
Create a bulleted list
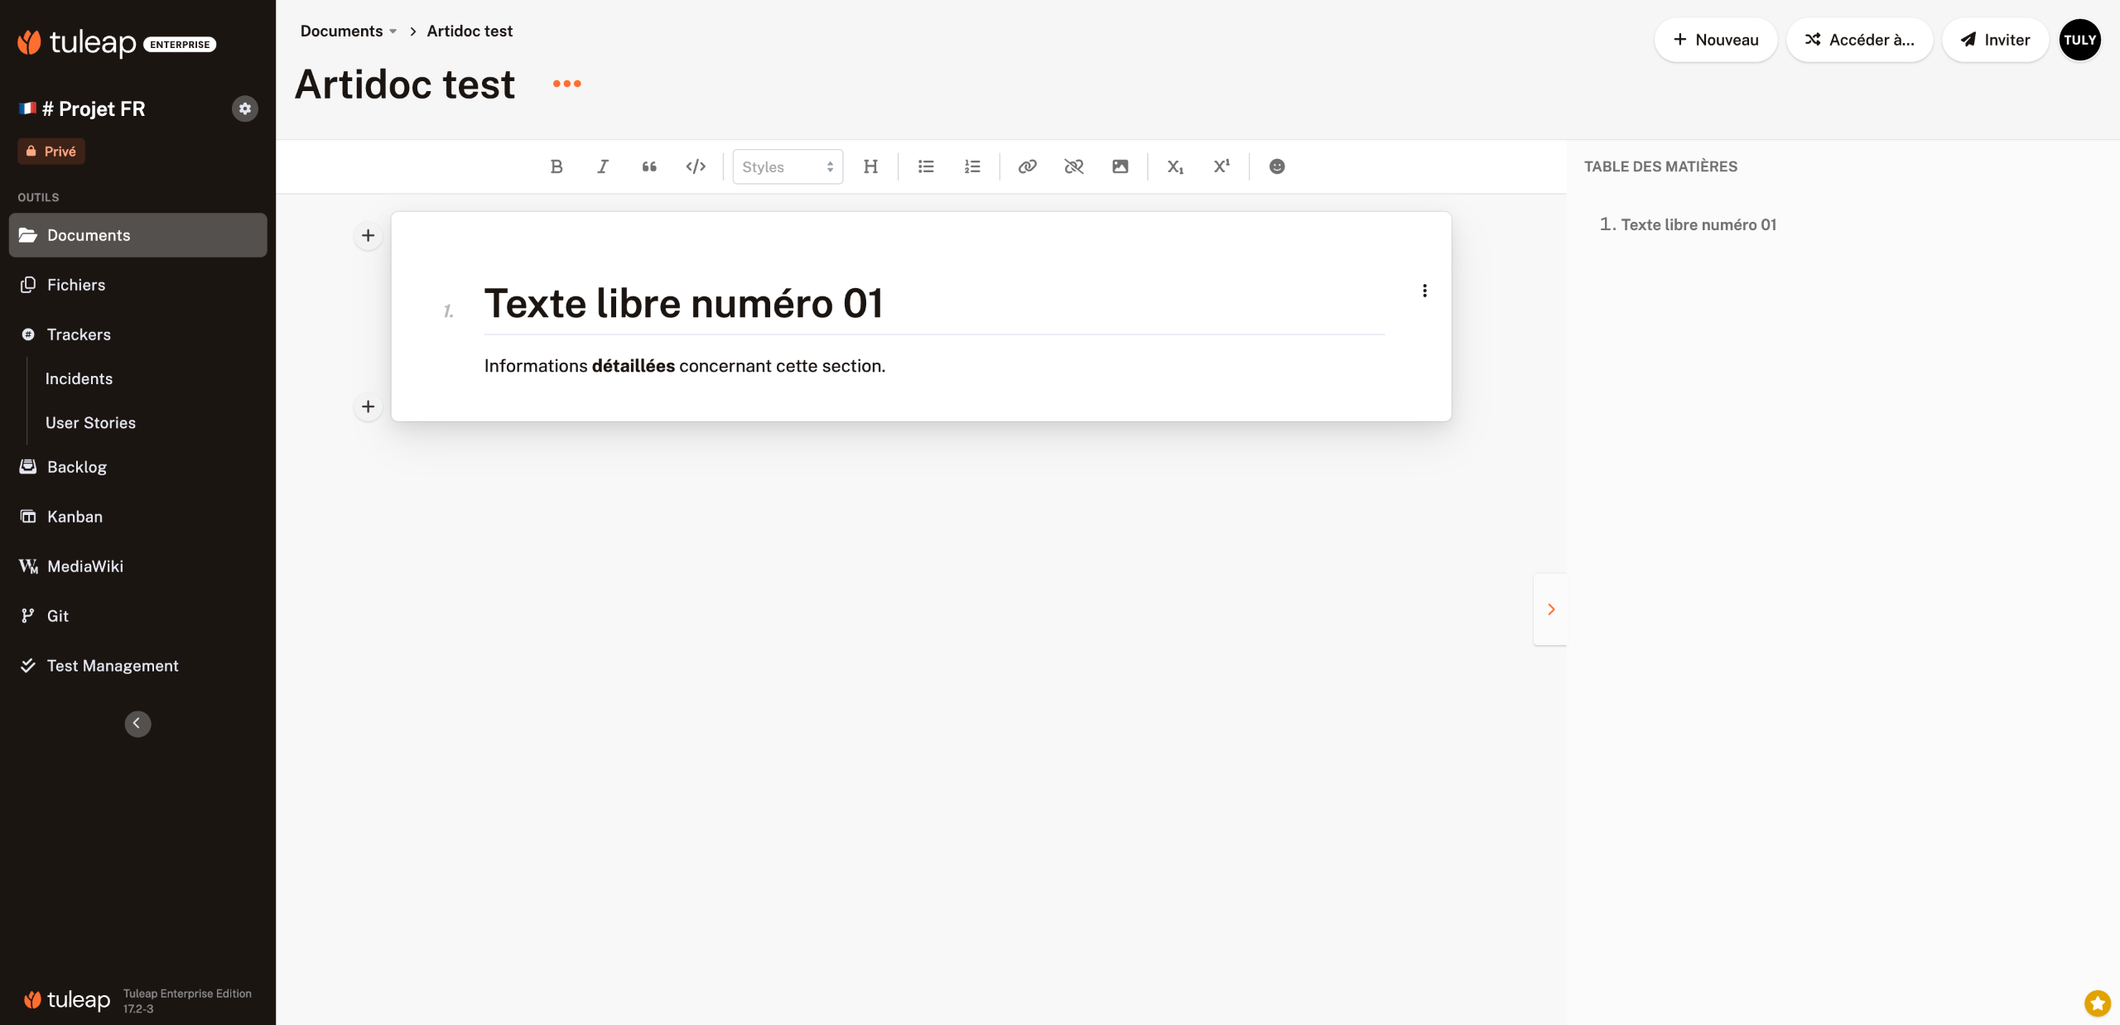click(926, 166)
